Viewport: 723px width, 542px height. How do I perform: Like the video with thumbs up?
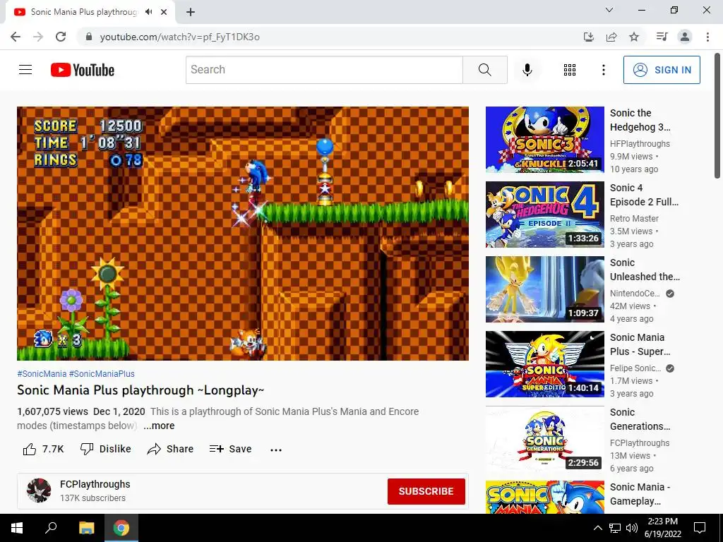point(43,449)
